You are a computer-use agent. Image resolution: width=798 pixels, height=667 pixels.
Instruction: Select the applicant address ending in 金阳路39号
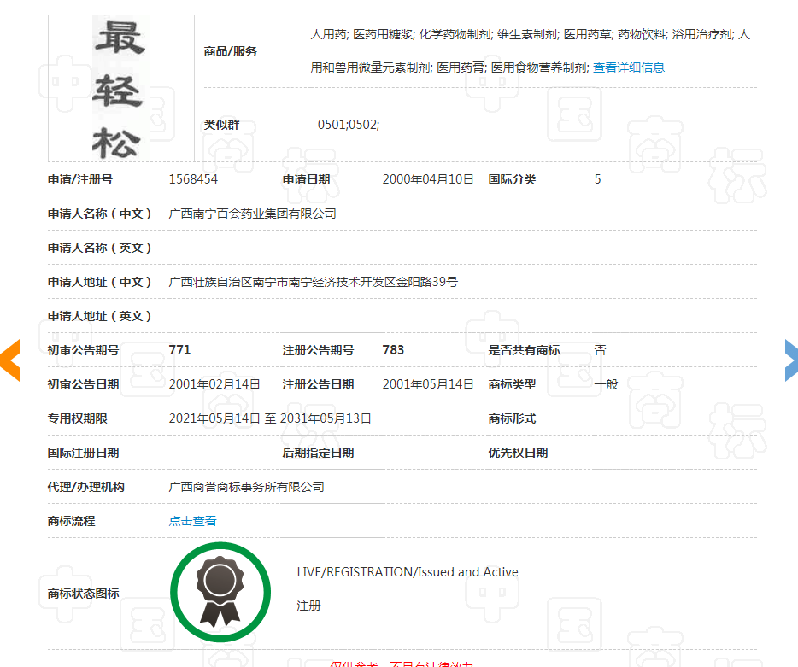pyautogui.click(x=313, y=282)
